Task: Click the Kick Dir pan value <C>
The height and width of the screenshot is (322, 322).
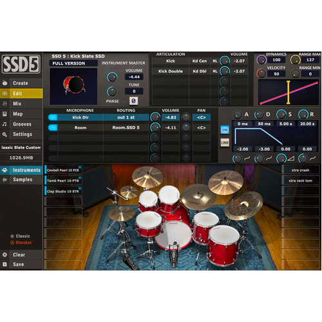Action: coord(202,117)
